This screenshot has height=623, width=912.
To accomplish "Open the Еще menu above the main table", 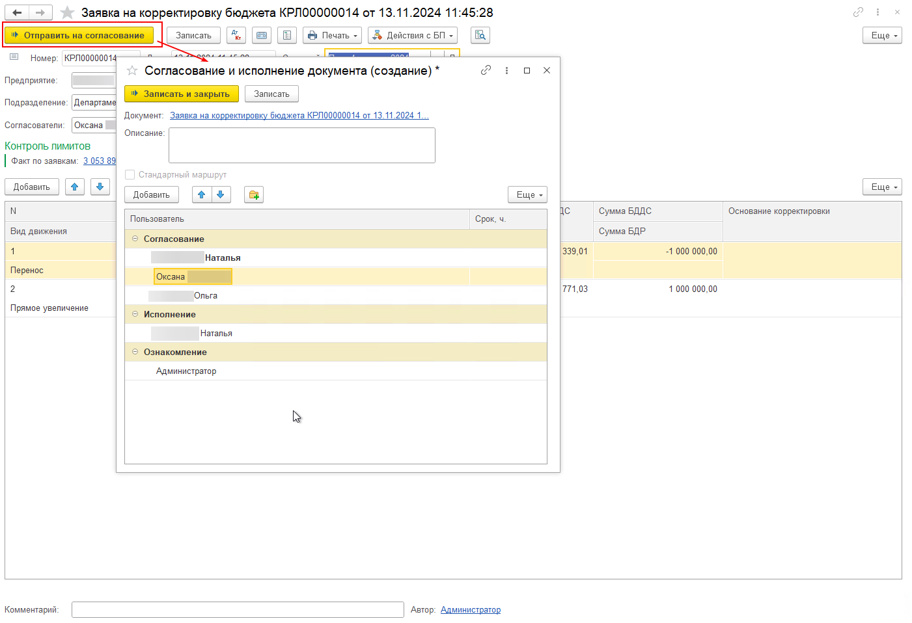I will 882,187.
